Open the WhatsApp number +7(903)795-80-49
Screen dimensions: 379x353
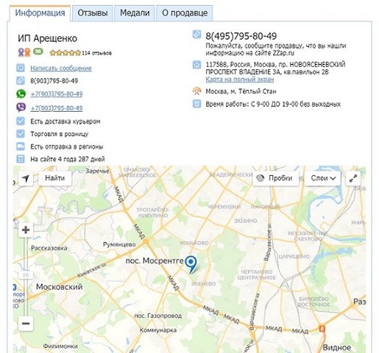pyautogui.click(x=57, y=94)
